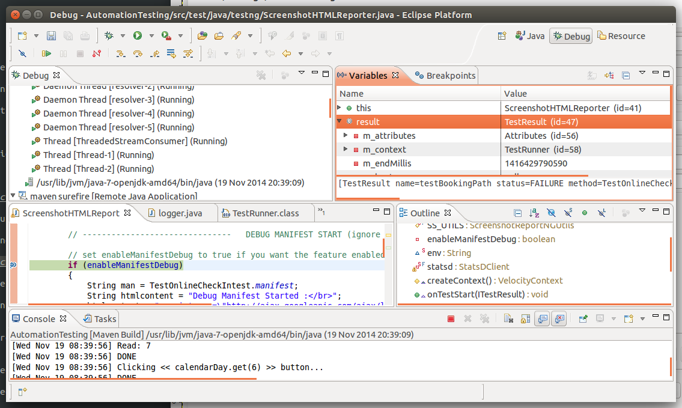The height and width of the screenshot is (408, 682).
Task: Click the Pin Console icon
Action: [583, 319]
